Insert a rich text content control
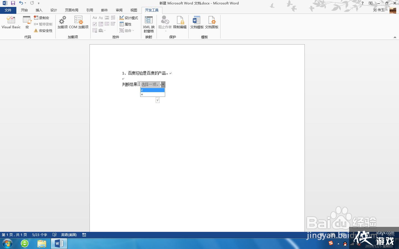The height and width of the screenshot is (249, 399). point(95,18)
